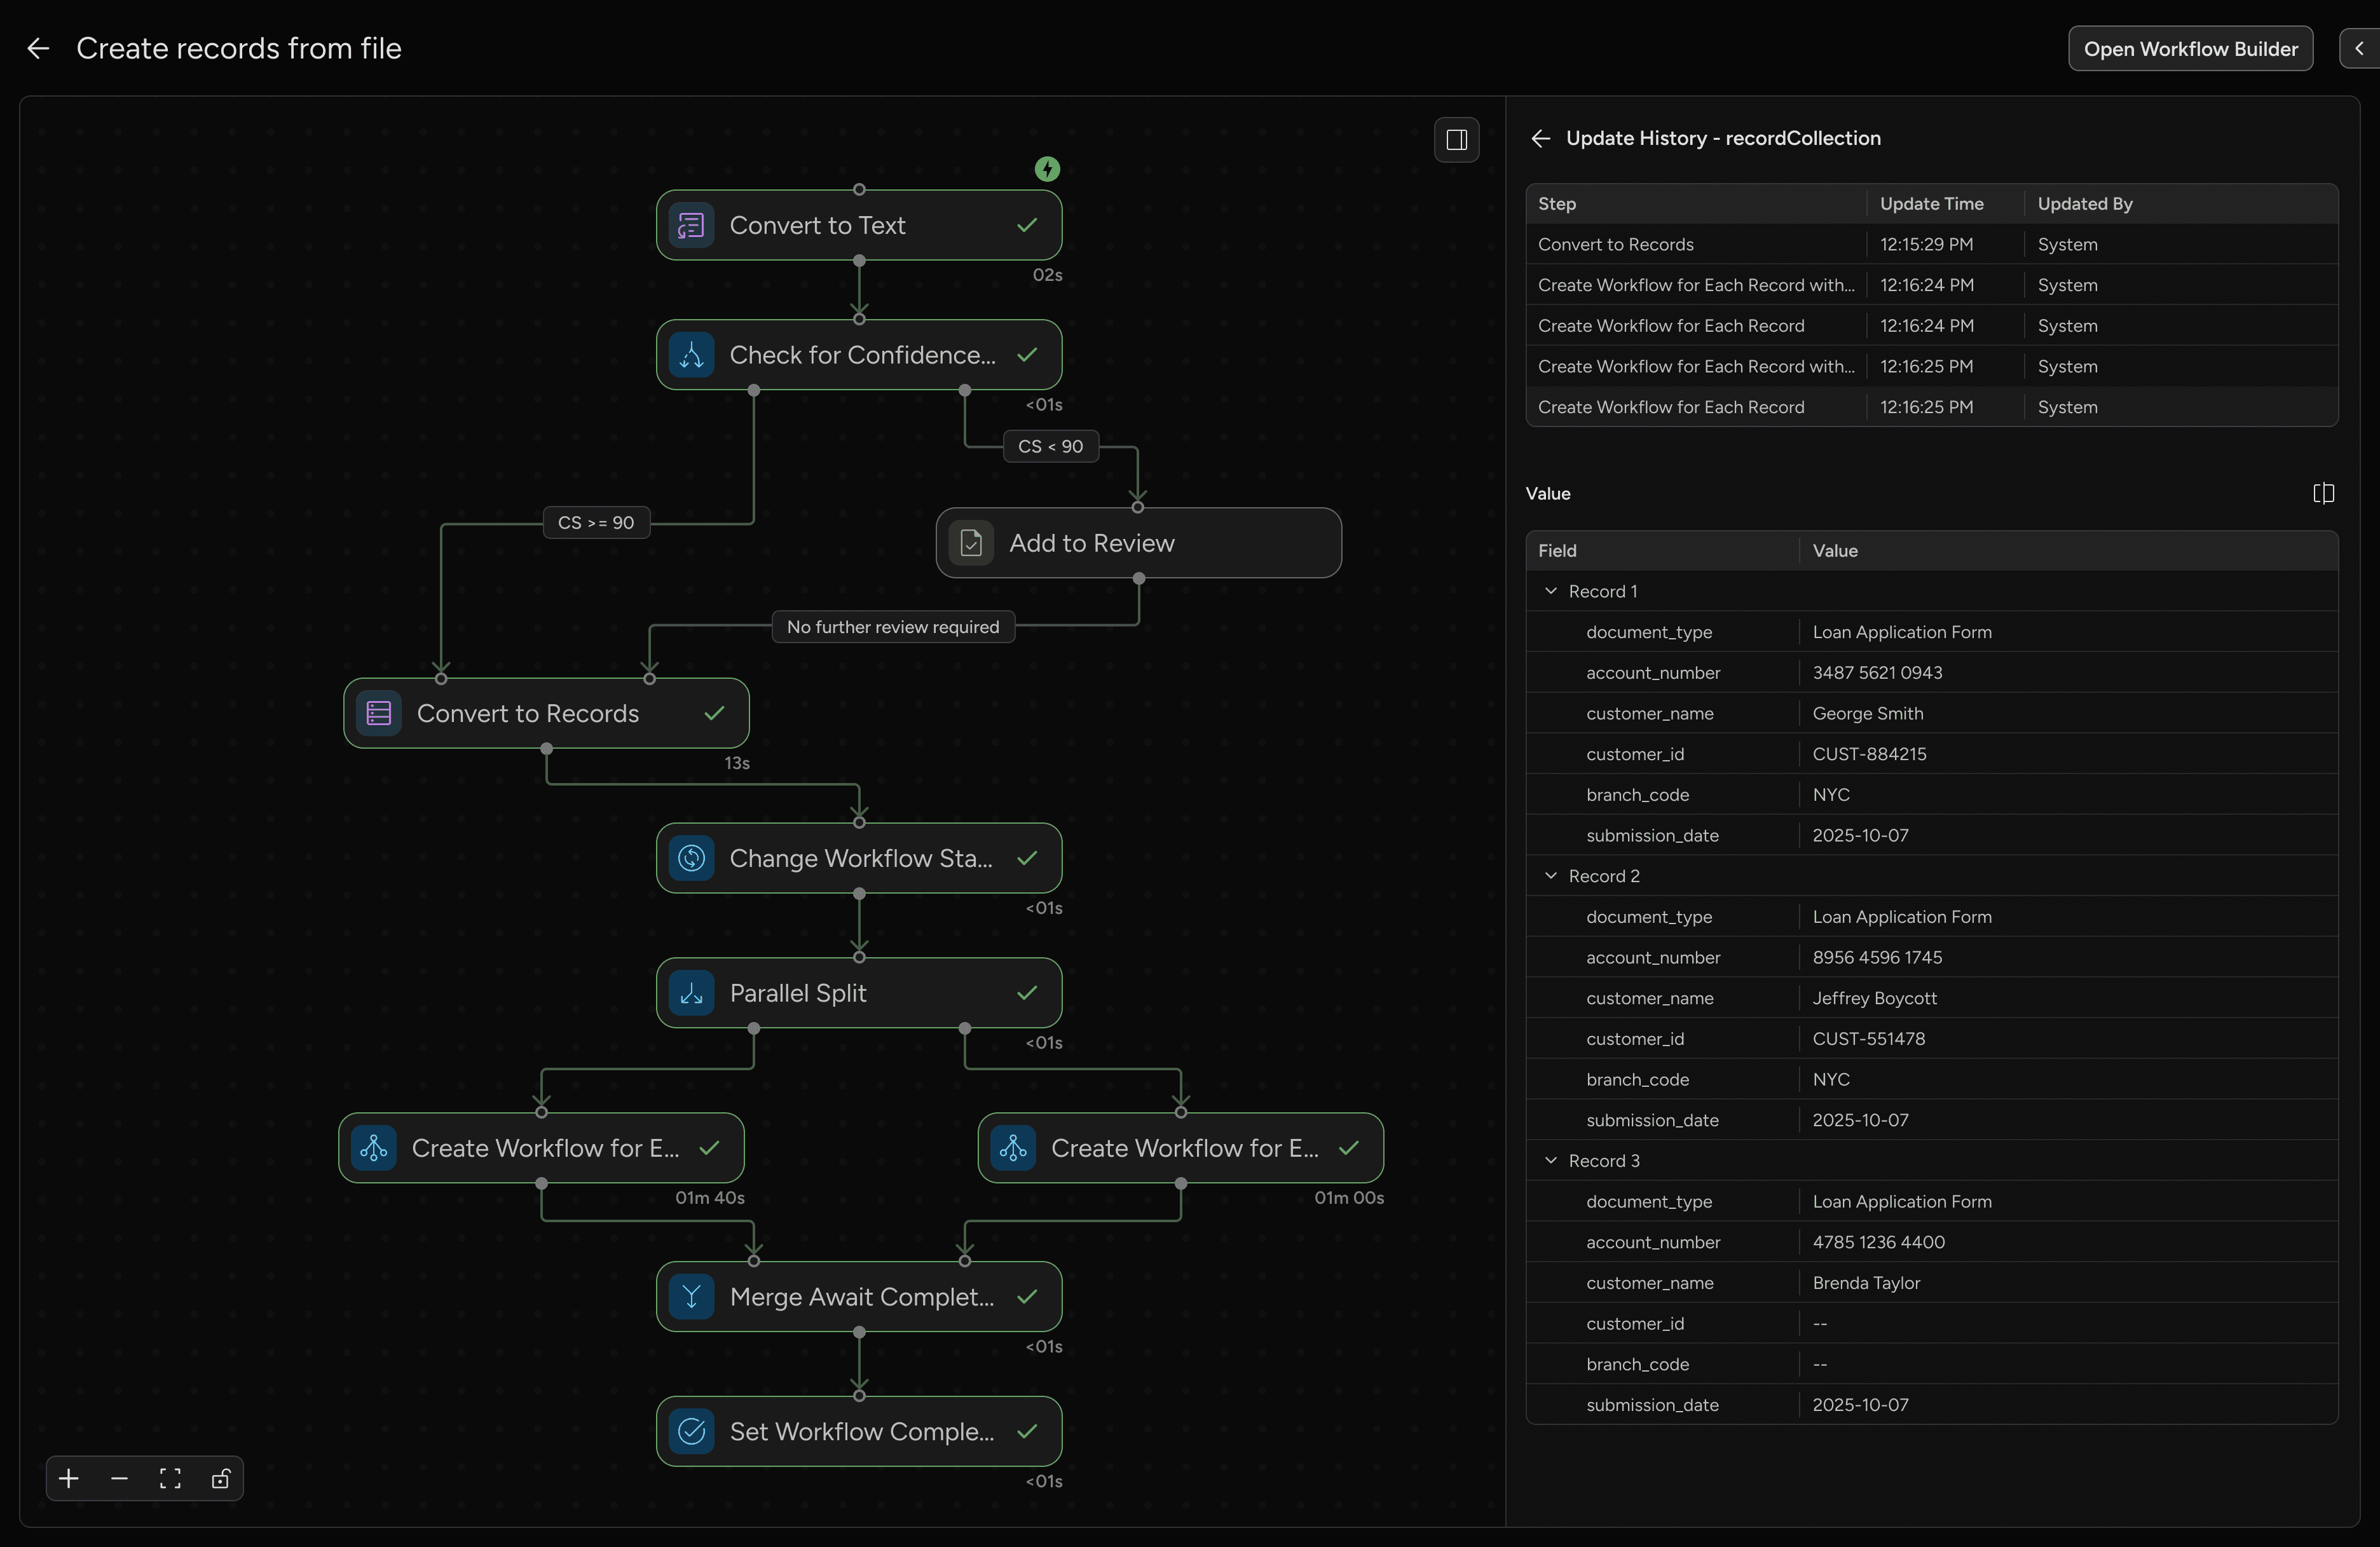
Task: Copy the Value table via the copy icon
Action: click(x=2325, y=493)
